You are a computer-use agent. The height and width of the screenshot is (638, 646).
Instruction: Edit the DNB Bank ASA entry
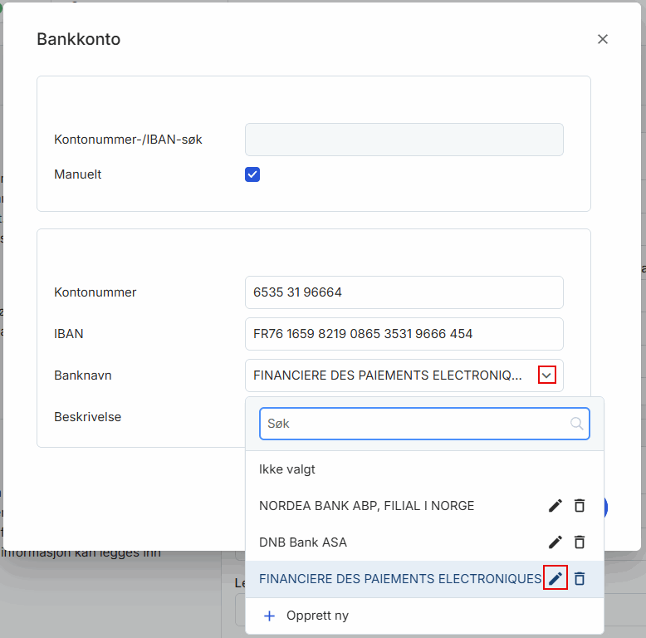555,542
